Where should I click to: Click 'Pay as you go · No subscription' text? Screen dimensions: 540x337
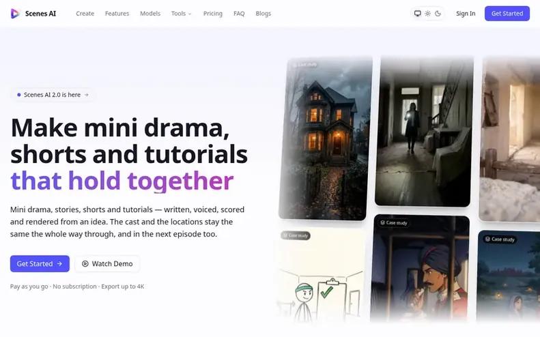point(53,287)
